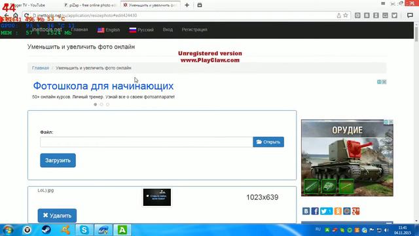Image resolution: width=419 pixels, height=236 pixels.
Task: Click the inettools.net site logo
Action: [x=46, y=29]
